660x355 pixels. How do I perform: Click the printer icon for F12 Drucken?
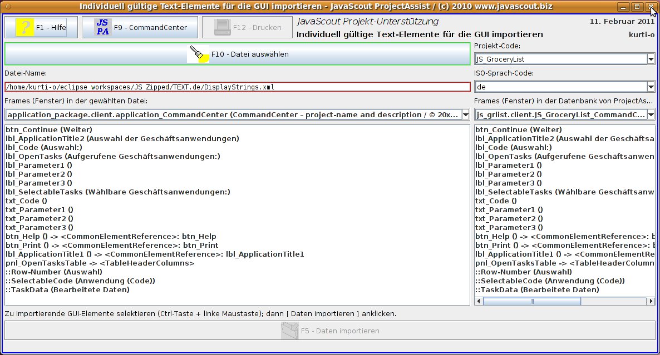[x=222, y=27]
